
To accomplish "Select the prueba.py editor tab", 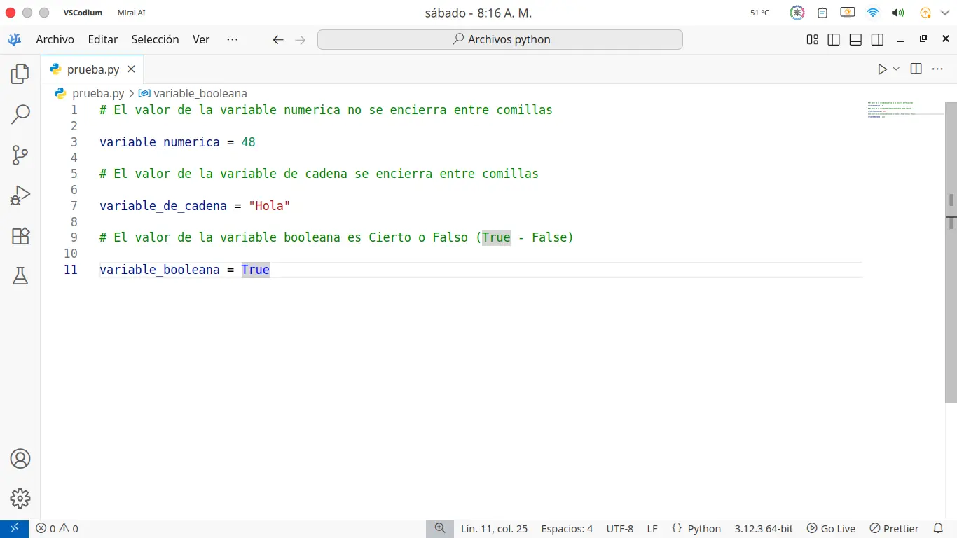I will click(x=92, y=69).
